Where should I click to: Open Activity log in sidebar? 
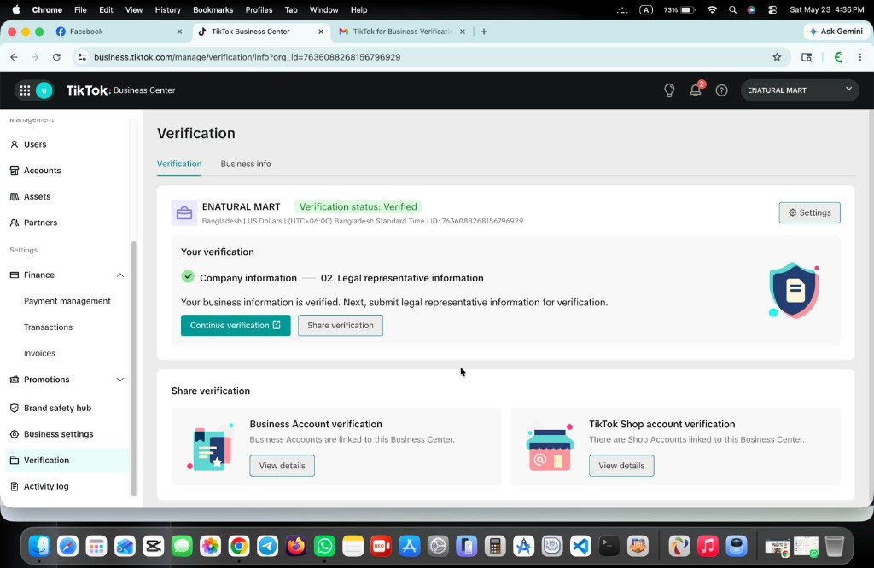46,487
